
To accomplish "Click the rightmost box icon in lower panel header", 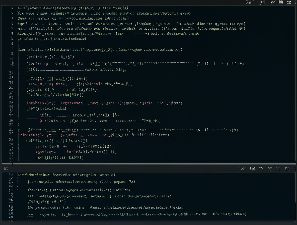I will pyautogui.click(x=287, y=168).
